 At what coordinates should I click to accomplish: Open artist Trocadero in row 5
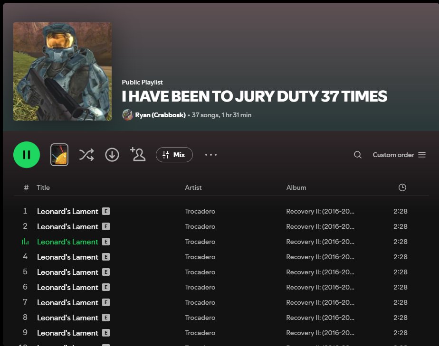pyautogui.click(x=200, y=272)
